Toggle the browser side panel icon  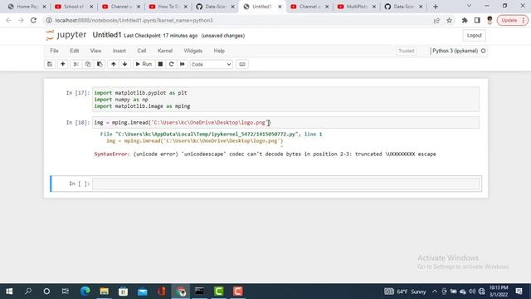(x=477, y=20)
